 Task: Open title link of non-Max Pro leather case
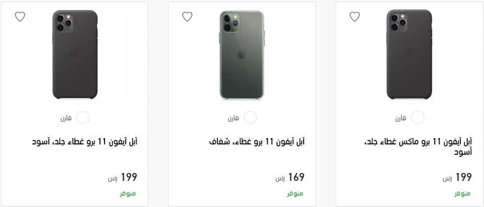(85, 141)
